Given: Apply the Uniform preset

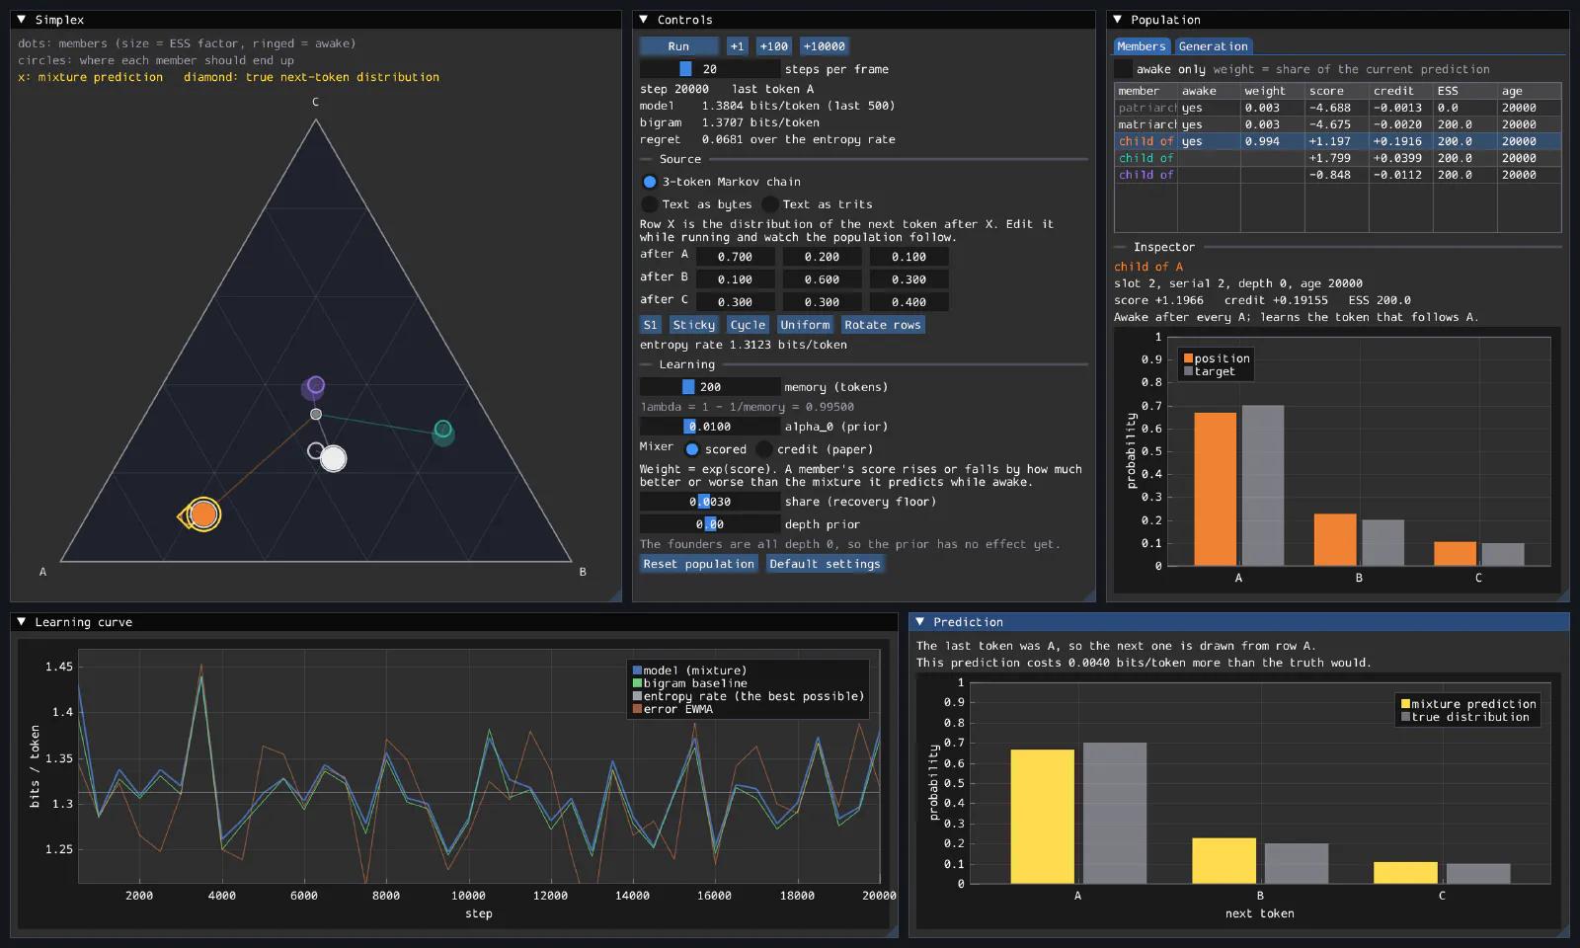Looking at the screenshot, I should point(805,325).
